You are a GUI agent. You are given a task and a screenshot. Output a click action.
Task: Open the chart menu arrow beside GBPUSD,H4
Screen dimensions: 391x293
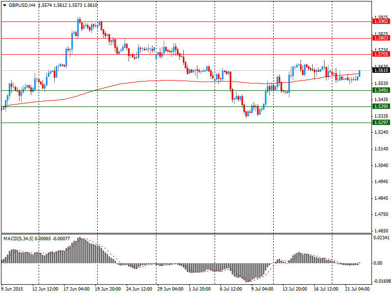5,5
